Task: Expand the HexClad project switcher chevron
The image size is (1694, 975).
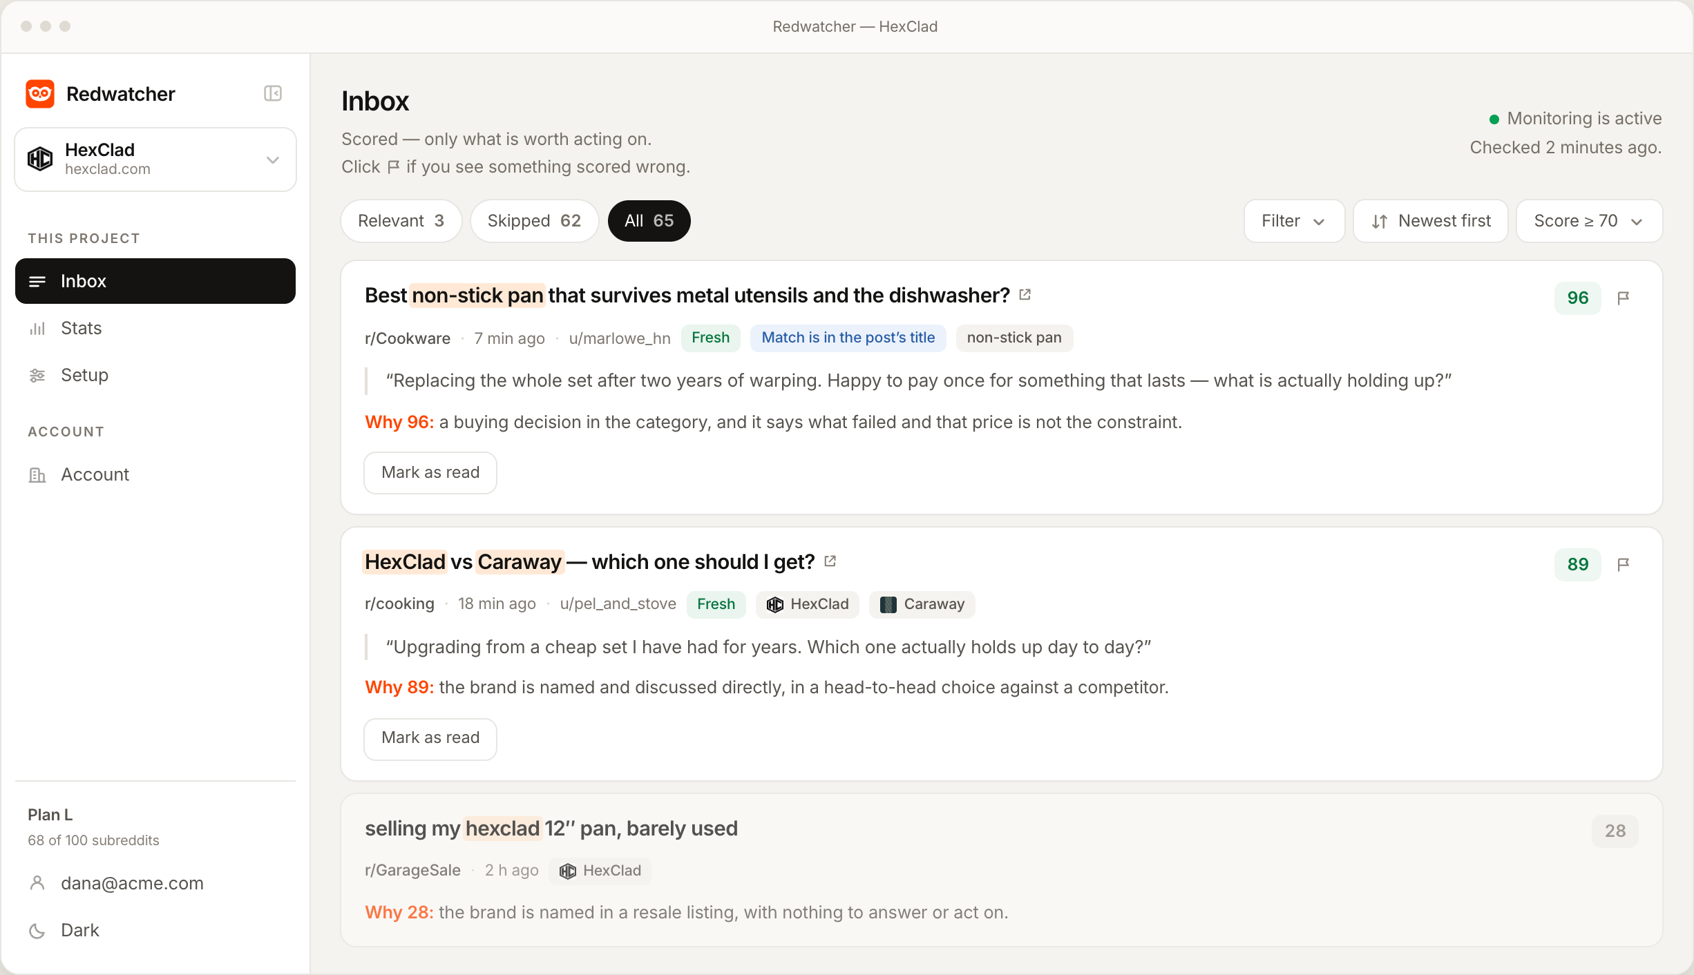Action: [273, 160]
